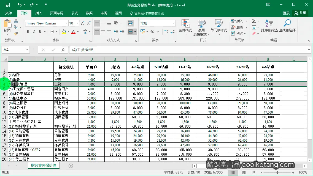Image resolution: width=313 pixels, height=176 pixels.
Task: Click 登录 to sign in
Action: point(286,13)
